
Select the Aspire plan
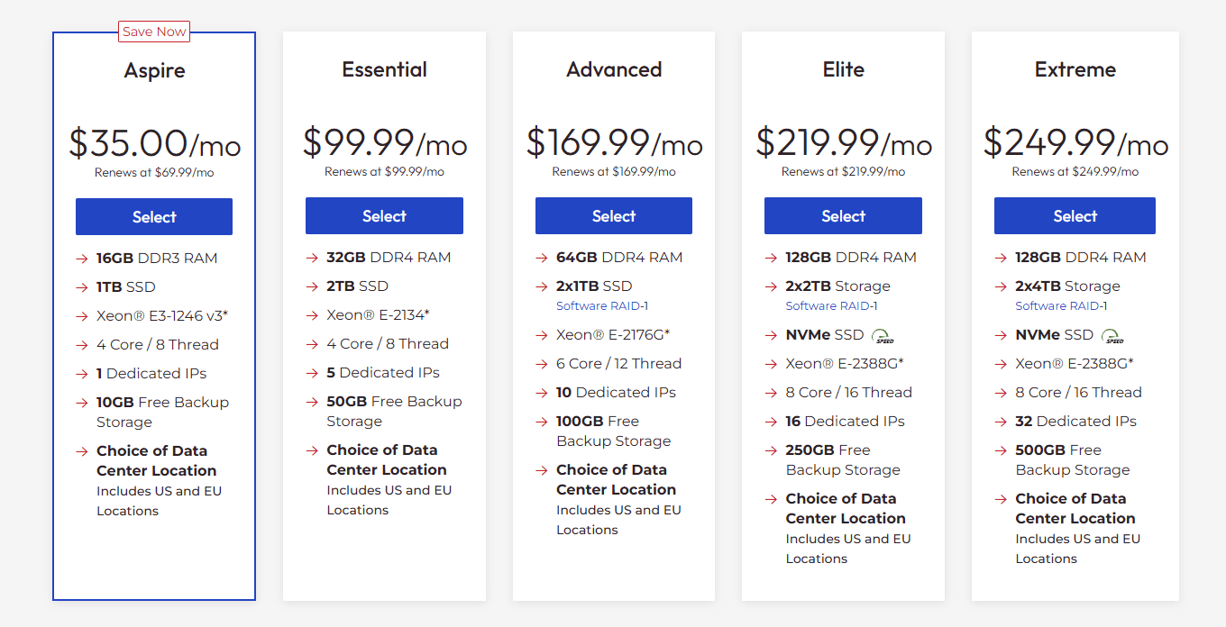pyautogui.click(x=153, y=216)
